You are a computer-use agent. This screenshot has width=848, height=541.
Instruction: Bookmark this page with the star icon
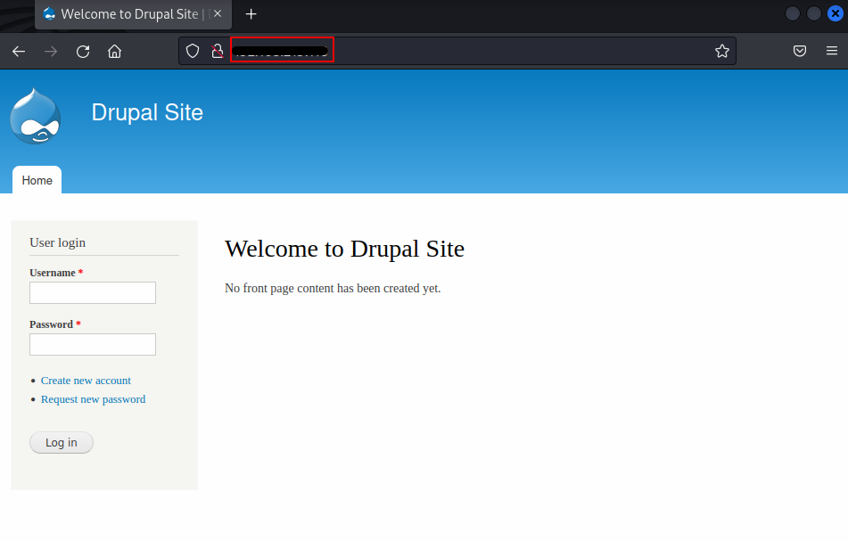pyautogui.click(x=721, y=52)
